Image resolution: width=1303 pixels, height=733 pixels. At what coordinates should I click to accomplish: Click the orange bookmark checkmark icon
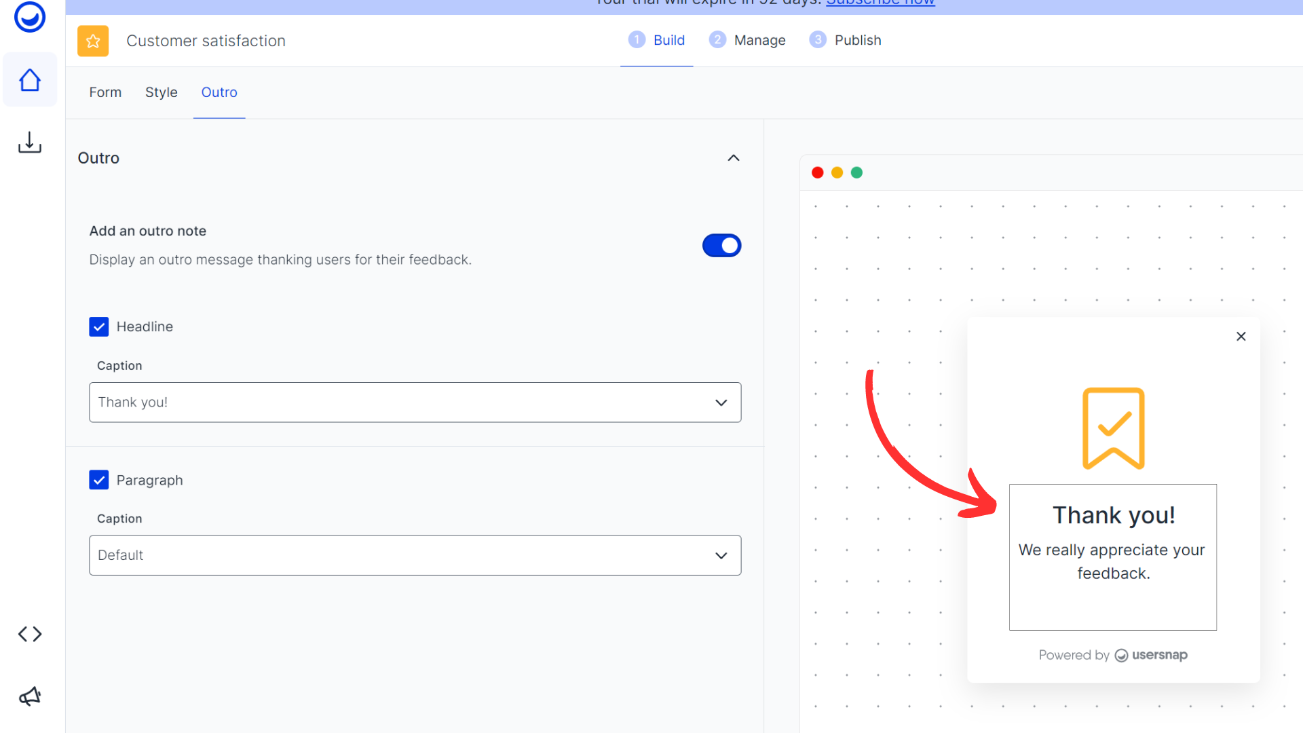point(1113,428)
